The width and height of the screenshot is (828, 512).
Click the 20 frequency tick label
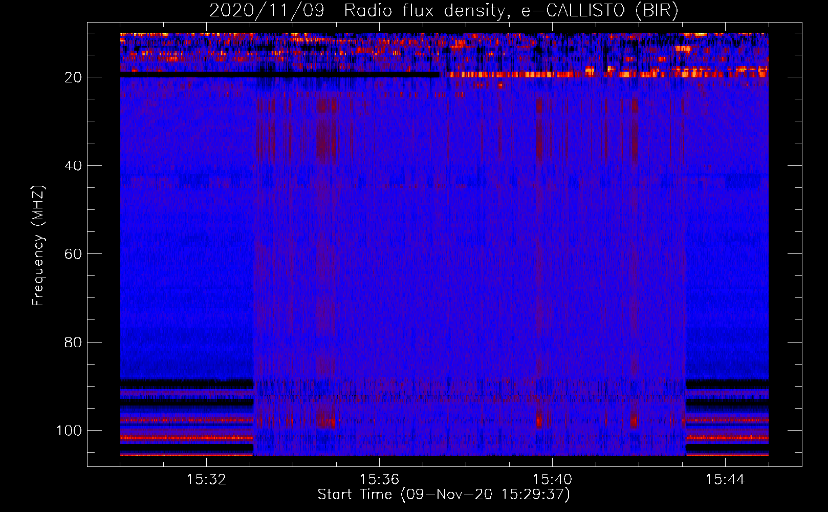(x=73, y=78)
